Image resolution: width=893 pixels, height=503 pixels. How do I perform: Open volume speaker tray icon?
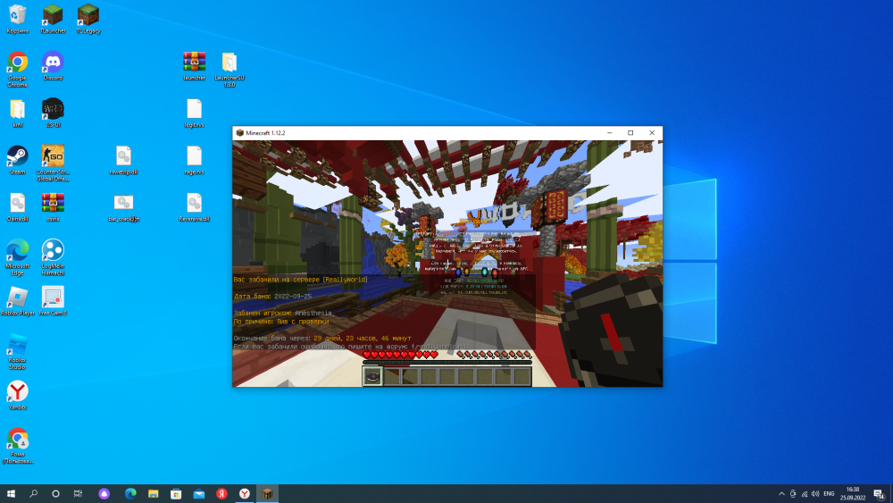pos(815,493)
